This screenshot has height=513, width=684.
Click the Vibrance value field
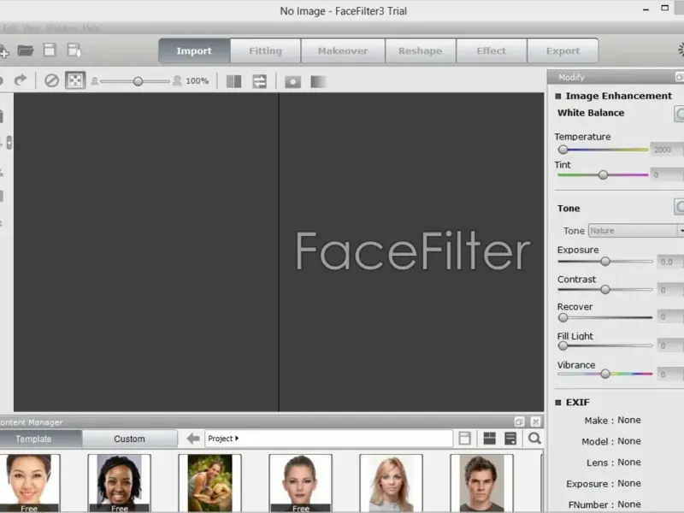[x=670, y=374]
